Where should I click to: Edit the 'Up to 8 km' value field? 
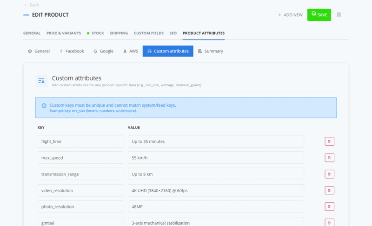[216, 174]
